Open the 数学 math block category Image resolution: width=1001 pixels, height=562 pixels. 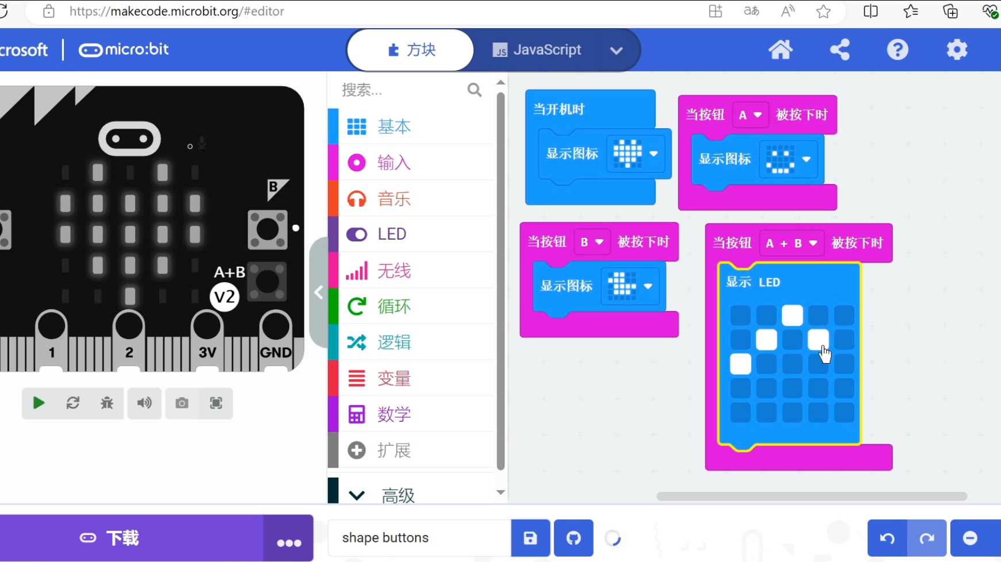(x=411, y=414)
